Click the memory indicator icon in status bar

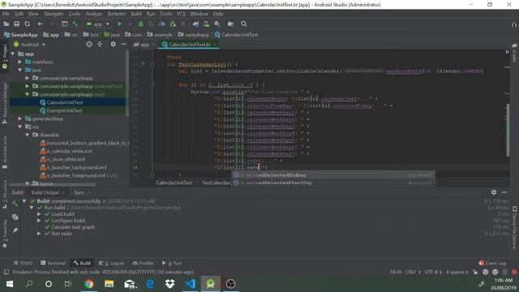(504, 272)
